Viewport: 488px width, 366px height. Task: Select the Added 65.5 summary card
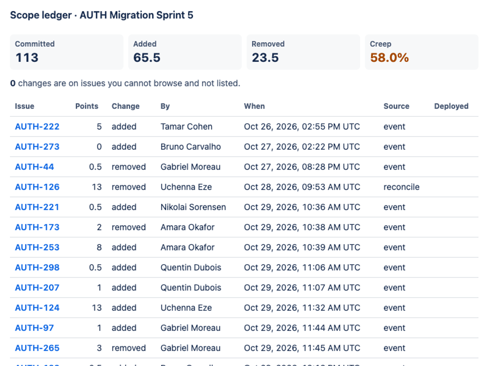(x=185, y=52)
